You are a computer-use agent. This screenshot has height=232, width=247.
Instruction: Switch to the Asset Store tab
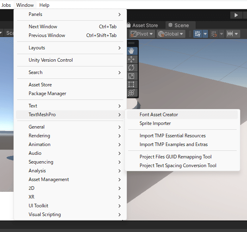(142, 25)
